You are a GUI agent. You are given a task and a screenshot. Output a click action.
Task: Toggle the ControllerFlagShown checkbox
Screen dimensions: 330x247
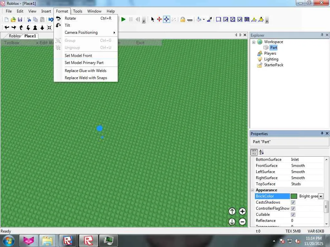(x=293, y=208)
